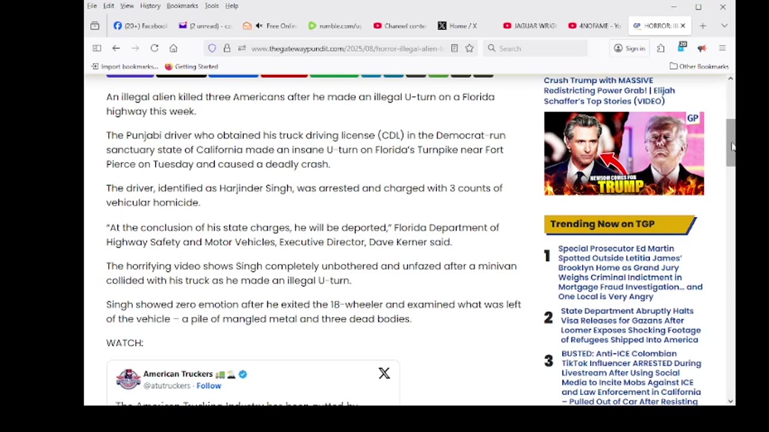The width and height of the screenshot is (769, 432).
Task: Open the Bookmarks menu
Action: (x=182, y=6)
